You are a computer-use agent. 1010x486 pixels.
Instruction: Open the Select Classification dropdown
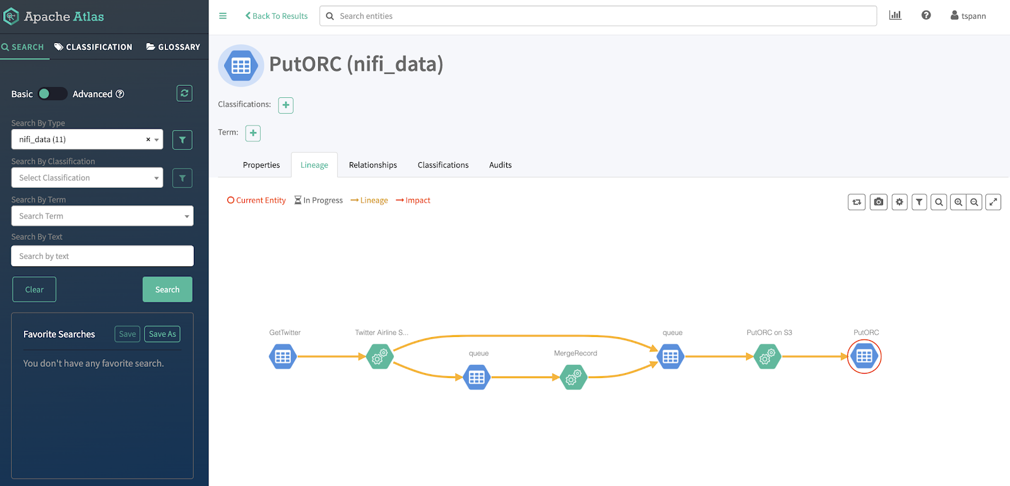[x=87, y=178]
